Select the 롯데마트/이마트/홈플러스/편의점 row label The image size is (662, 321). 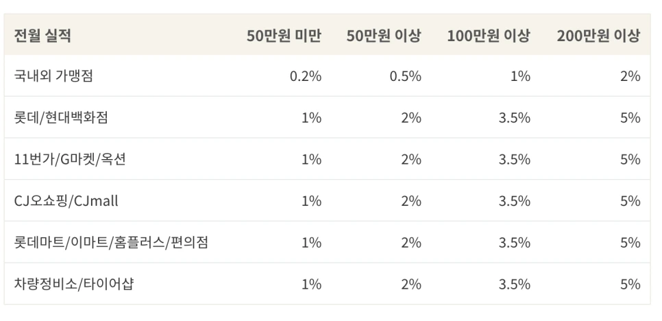[x=111, y=242]
